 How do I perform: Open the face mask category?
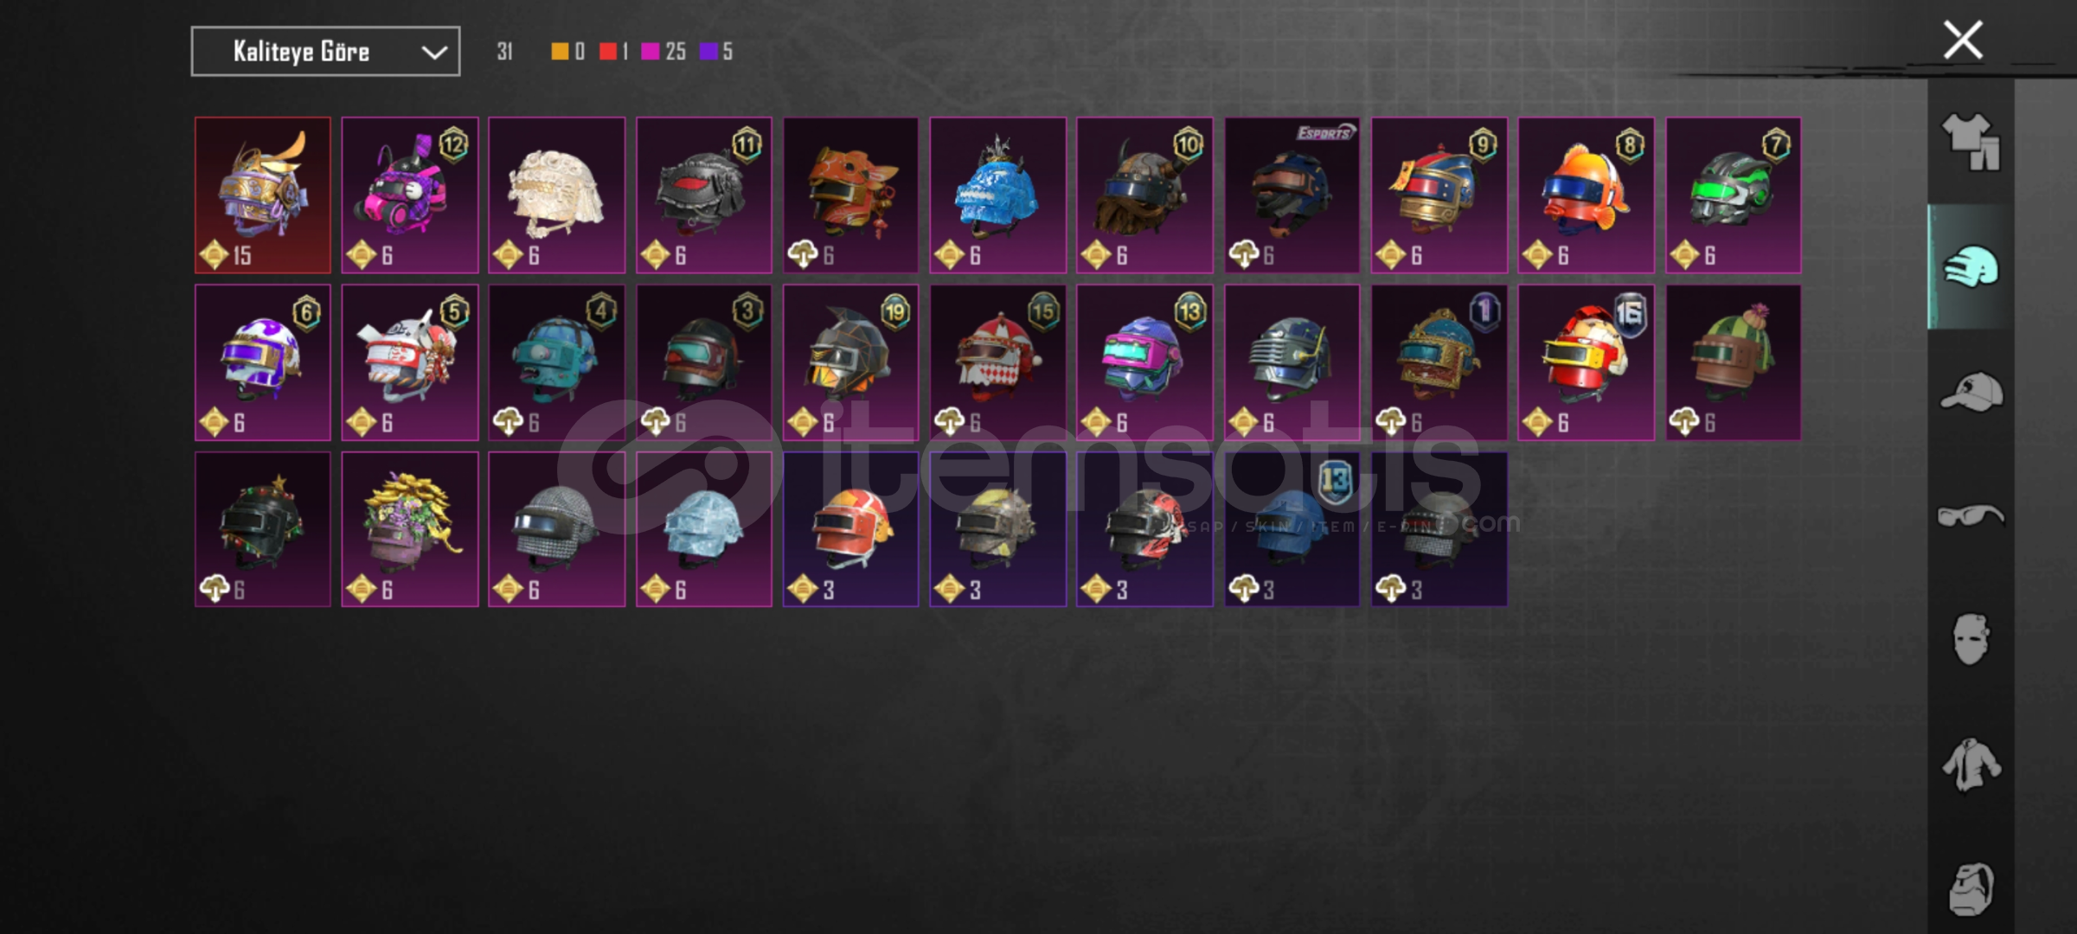point(1971,640)
